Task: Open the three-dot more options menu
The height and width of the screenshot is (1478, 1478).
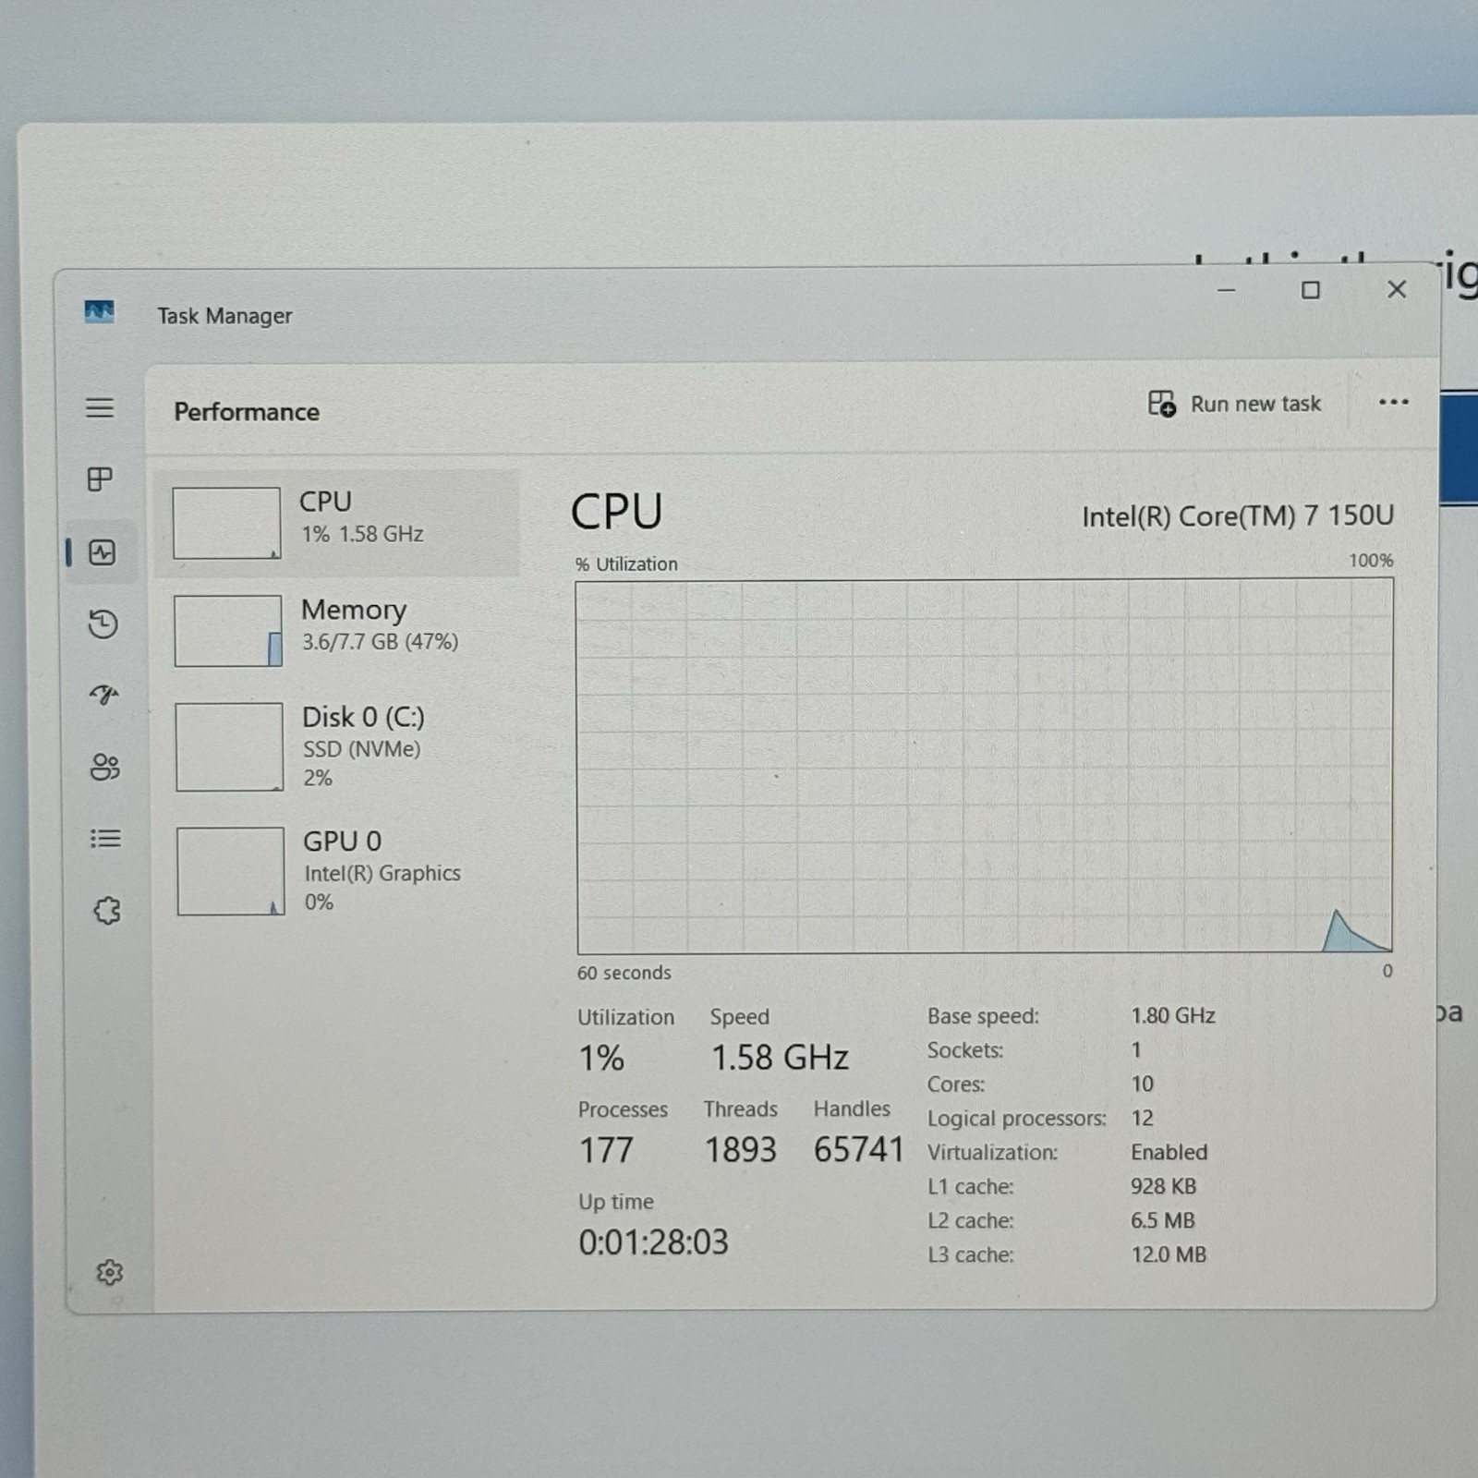Action: click(x=1393, y=402)
